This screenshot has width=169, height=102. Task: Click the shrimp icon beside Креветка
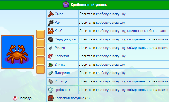click(x=51, y=56)
